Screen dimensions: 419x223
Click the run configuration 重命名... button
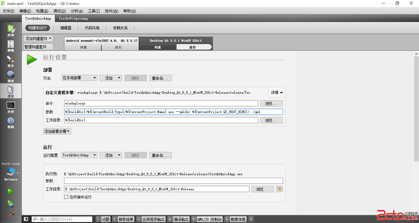(x=160, y=155)
